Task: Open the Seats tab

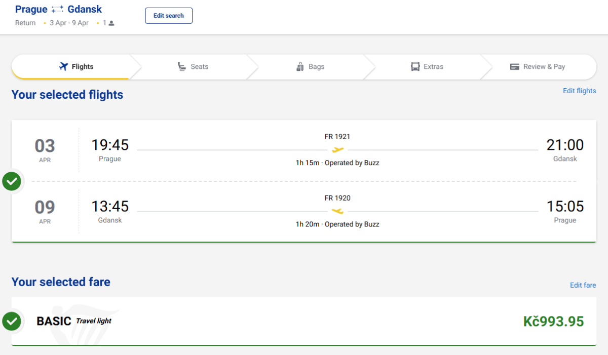Action: coord(193,67)
